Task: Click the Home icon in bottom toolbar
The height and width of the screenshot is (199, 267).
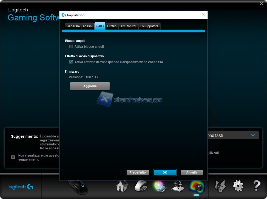Action: click(x=122, y=186)
